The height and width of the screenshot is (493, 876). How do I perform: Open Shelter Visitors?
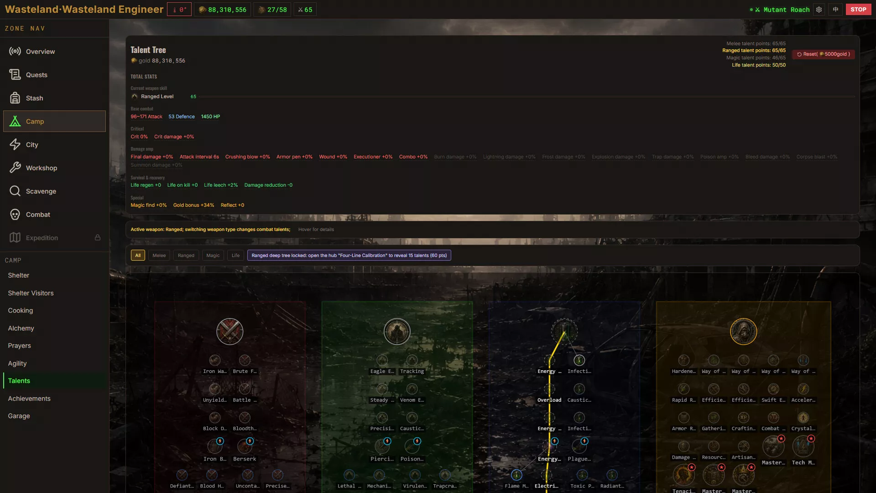pyautogui.click(x=54, y=293)
